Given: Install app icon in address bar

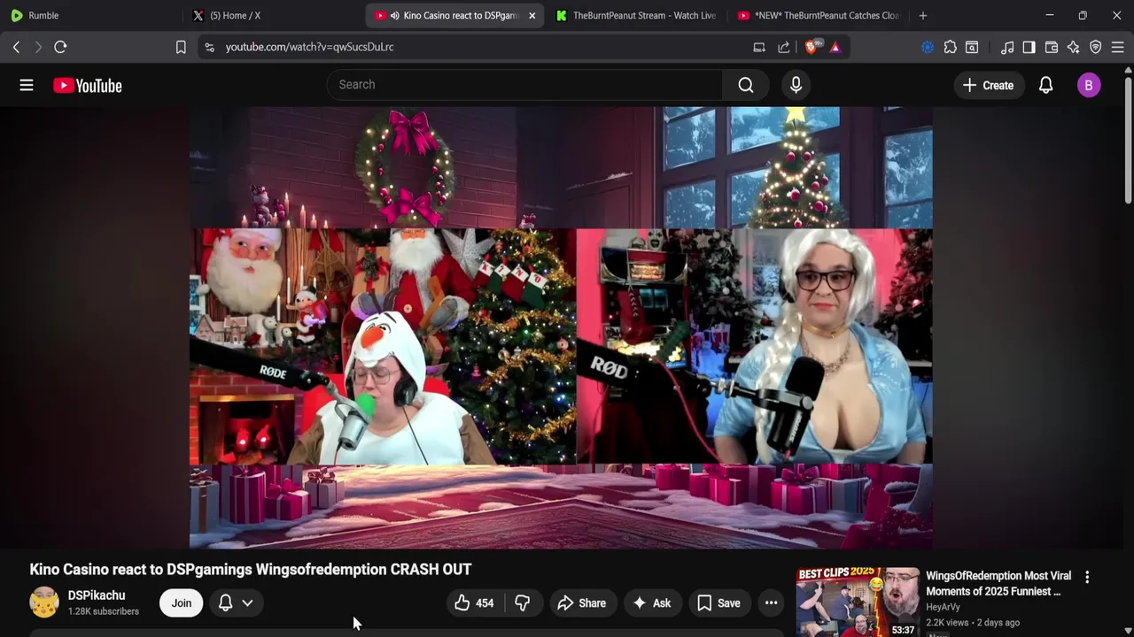Looking at the screenshot, I should point(759,47).
